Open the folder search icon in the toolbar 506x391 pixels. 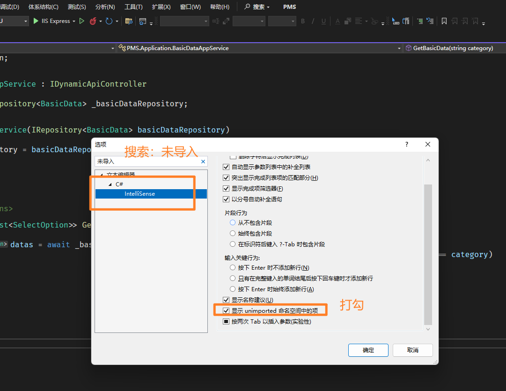129,21
